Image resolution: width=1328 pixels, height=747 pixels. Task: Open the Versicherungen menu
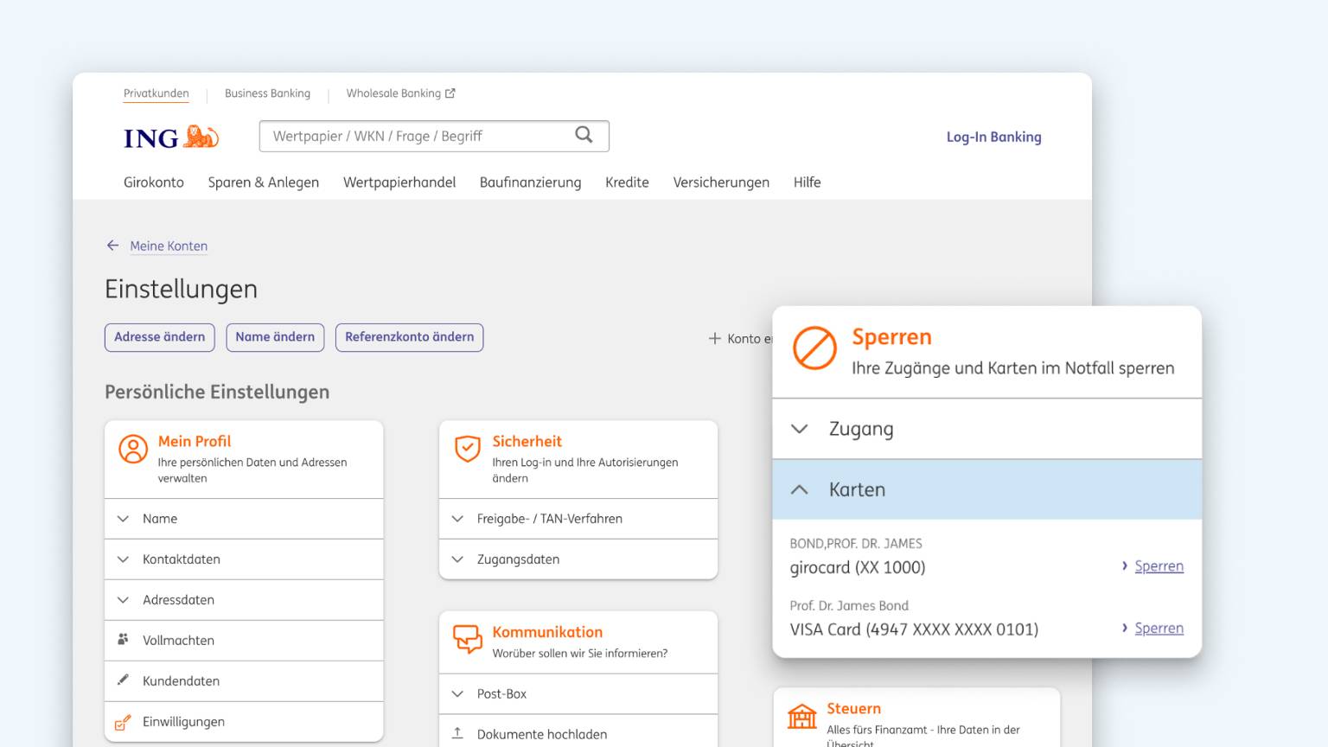point(721,182)
